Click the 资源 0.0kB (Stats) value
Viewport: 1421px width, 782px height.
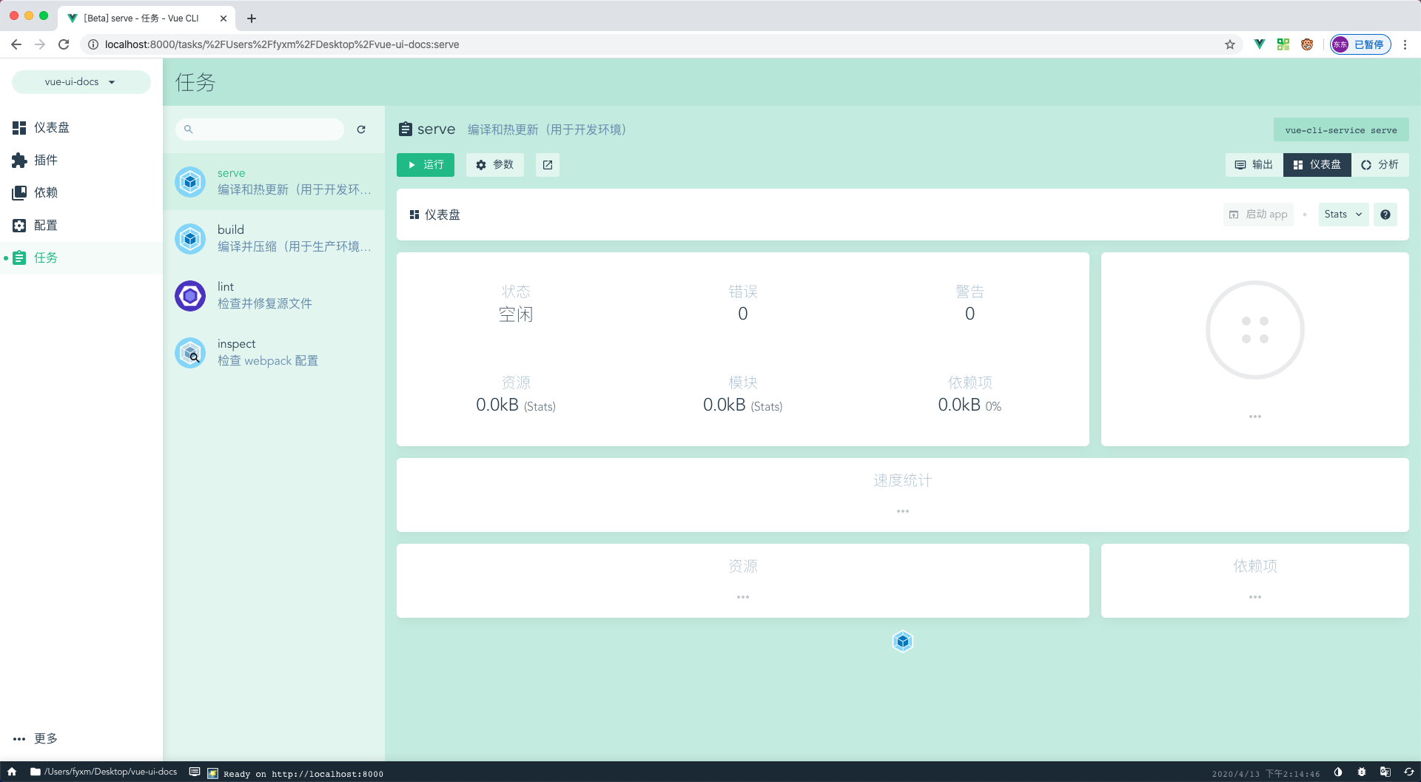point(516,405)
